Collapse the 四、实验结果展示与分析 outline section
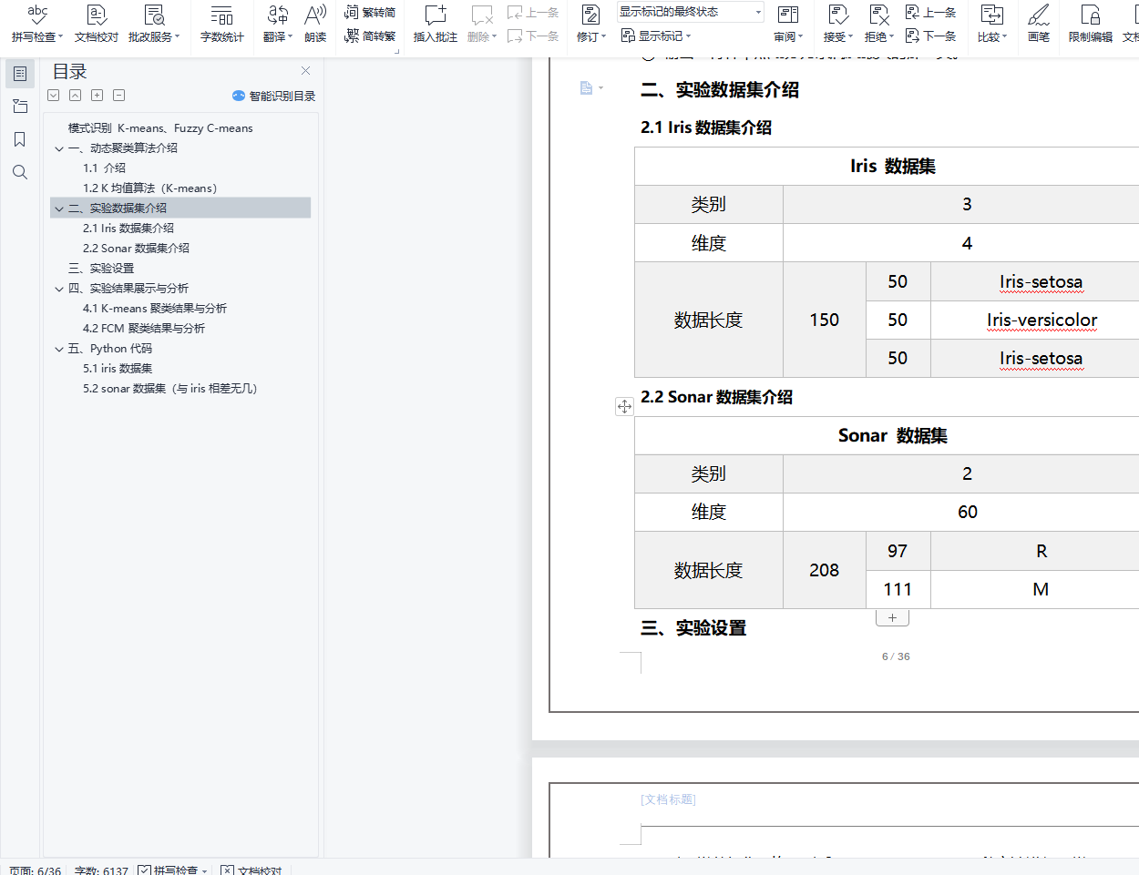This screenshot has height=875, width=1139. 59,289
